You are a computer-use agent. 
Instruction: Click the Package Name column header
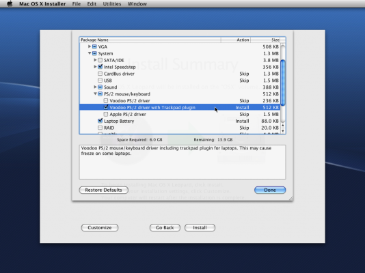pyautogui.click(x=150, y=40)
